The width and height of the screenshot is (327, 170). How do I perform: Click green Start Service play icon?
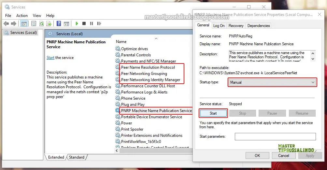[x=77, y=23]
